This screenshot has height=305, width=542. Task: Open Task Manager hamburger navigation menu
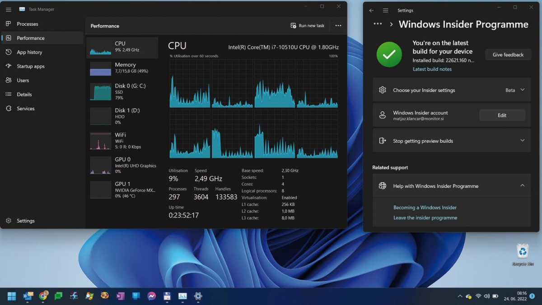coord(8,9)
